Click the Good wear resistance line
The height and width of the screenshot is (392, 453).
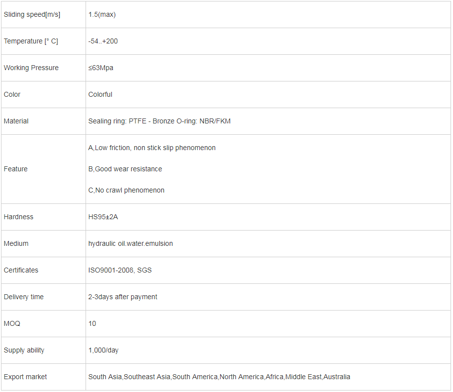[125, 169]
